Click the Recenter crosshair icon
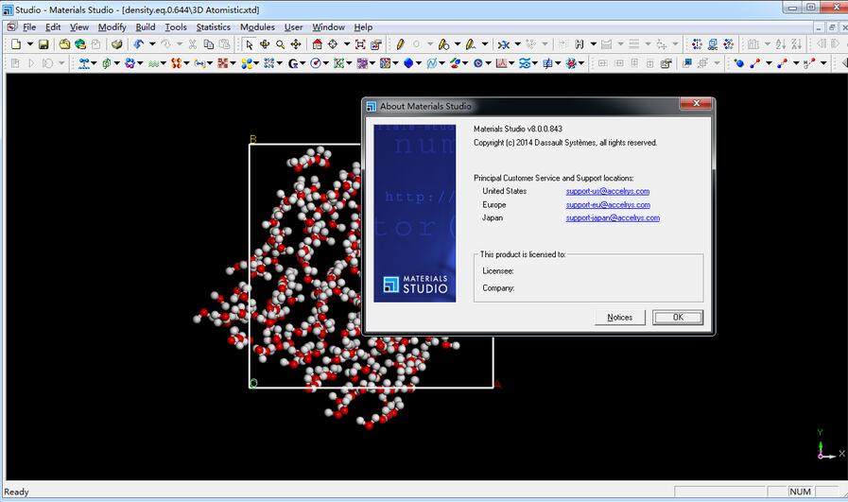Viewport: 848px width, 502px height. tap(333, 44)
